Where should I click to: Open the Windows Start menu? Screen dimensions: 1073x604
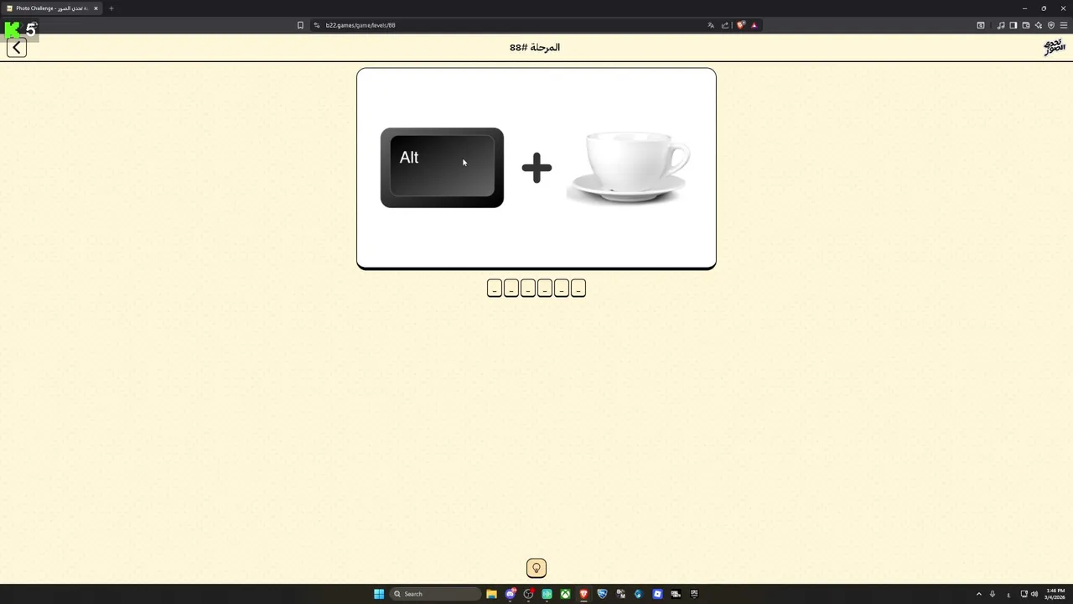379,594
